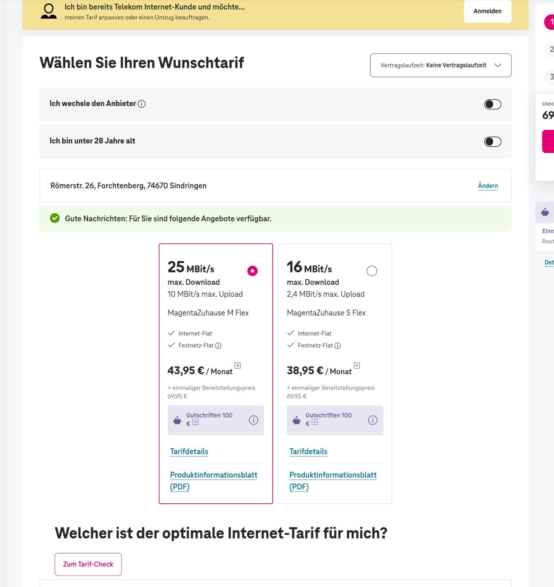
Task: Click the Gutschriften 100 € banner in S Flex card
Action: 328,420
